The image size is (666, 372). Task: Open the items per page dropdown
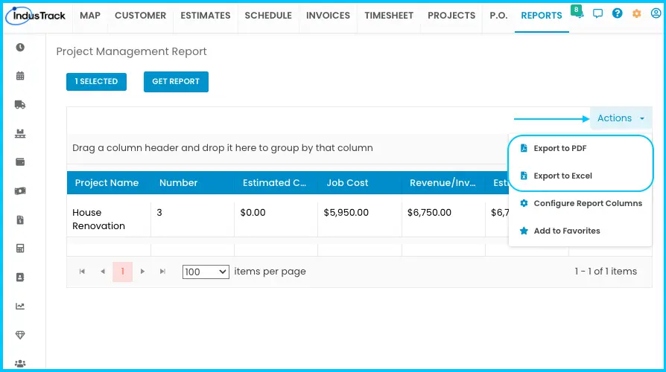point(206,272)
